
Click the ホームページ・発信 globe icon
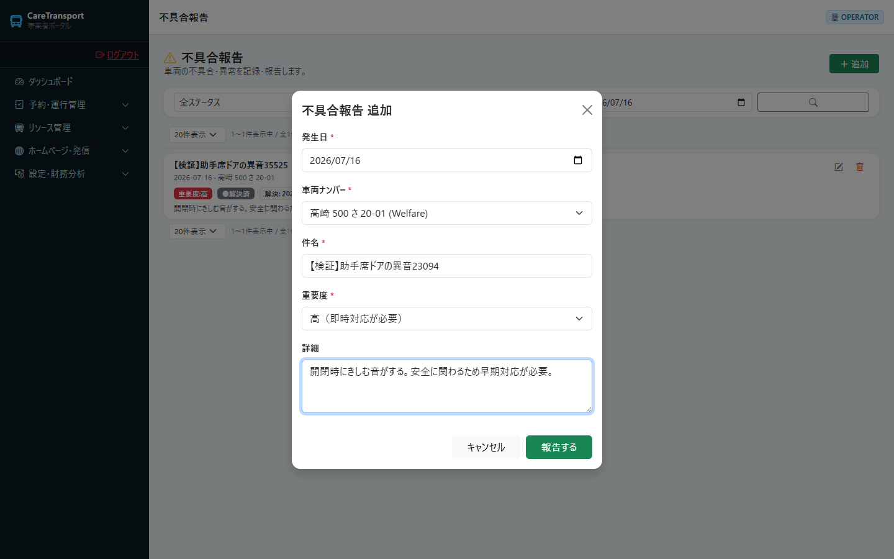19,150
